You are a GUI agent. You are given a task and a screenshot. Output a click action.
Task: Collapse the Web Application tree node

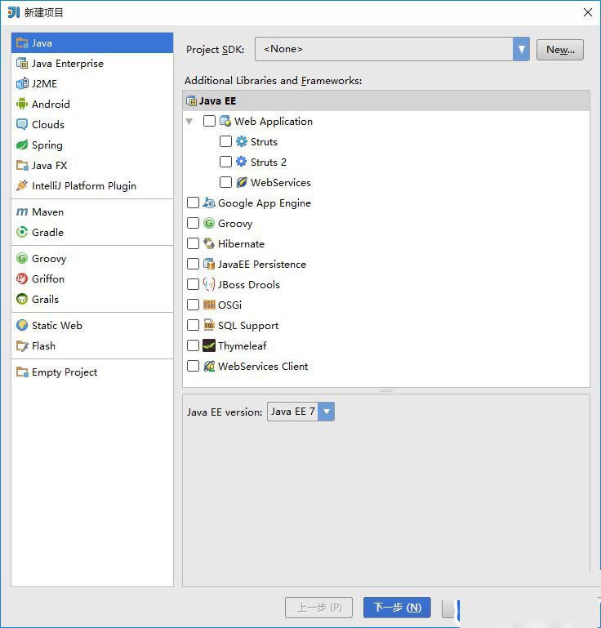[x=189, y=122]
